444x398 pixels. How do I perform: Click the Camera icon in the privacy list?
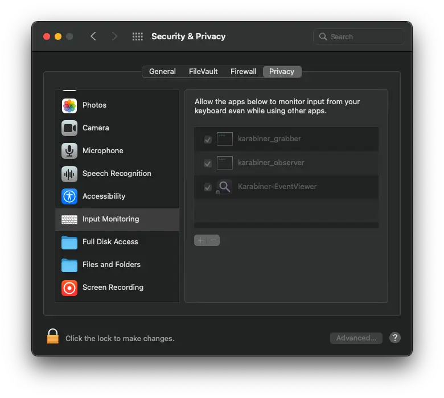(69, 128)
